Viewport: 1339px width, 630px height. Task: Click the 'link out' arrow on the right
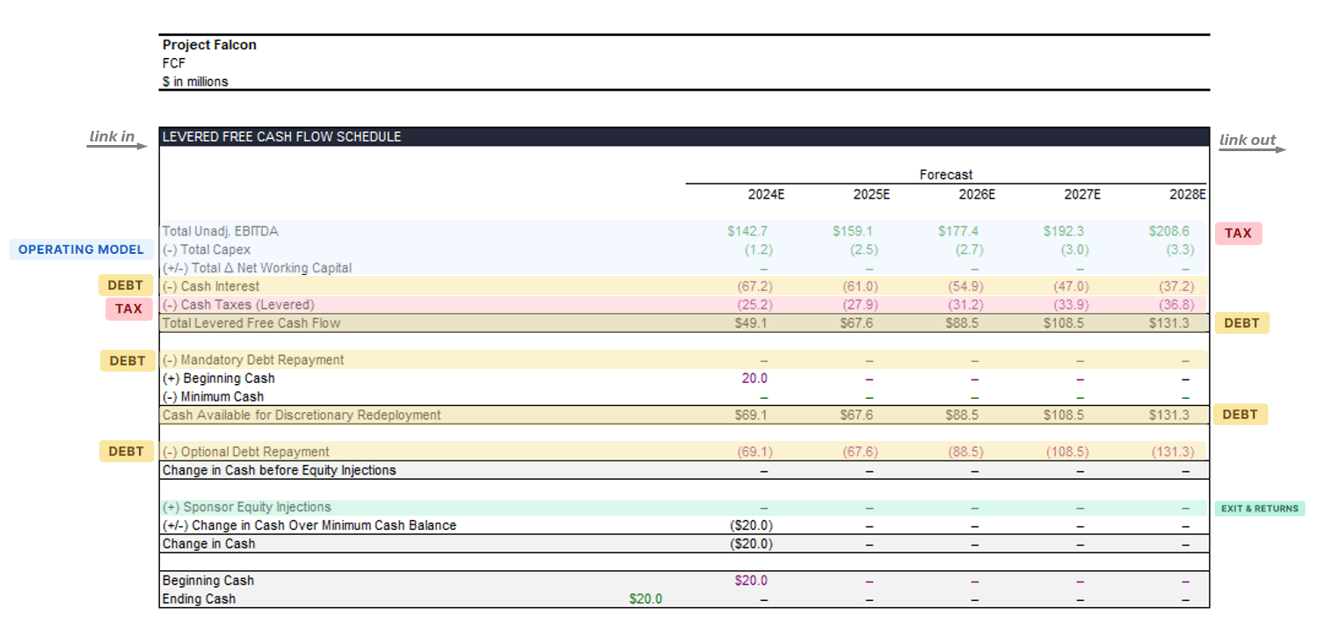[1252, 149]
